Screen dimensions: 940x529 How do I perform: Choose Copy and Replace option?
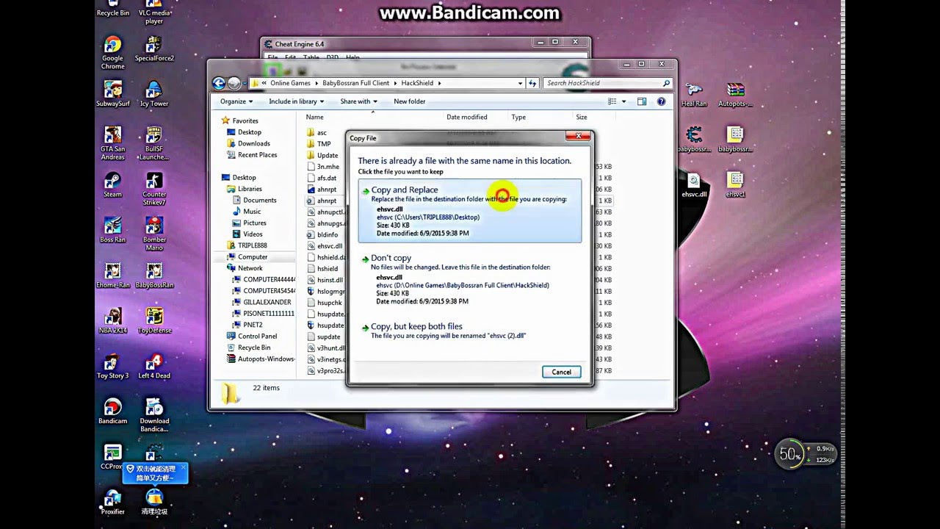point(469,211)
